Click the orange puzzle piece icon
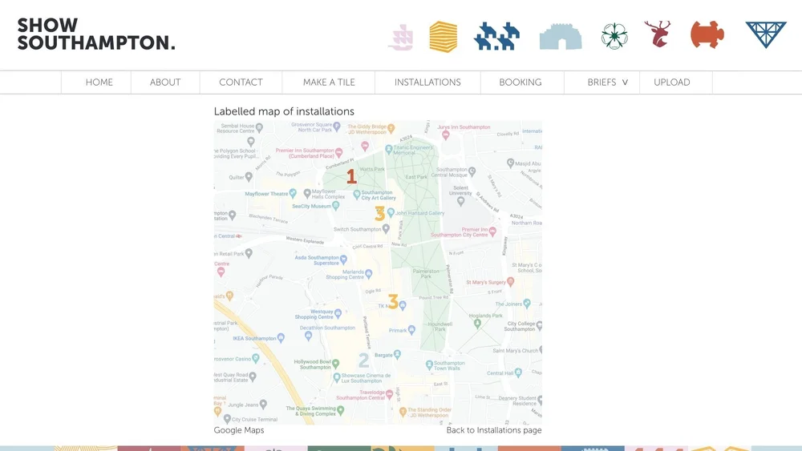 pos(707,34)
